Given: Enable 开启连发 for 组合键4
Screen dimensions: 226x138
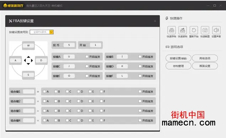Looking at the screenshot, I should pyautogui.click(x=140, y=120).
